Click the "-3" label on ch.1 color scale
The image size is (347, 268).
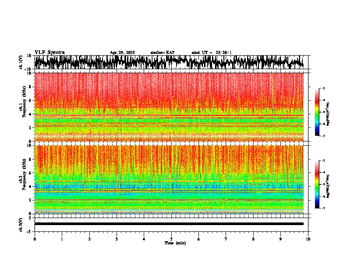[x=323, y=88]
